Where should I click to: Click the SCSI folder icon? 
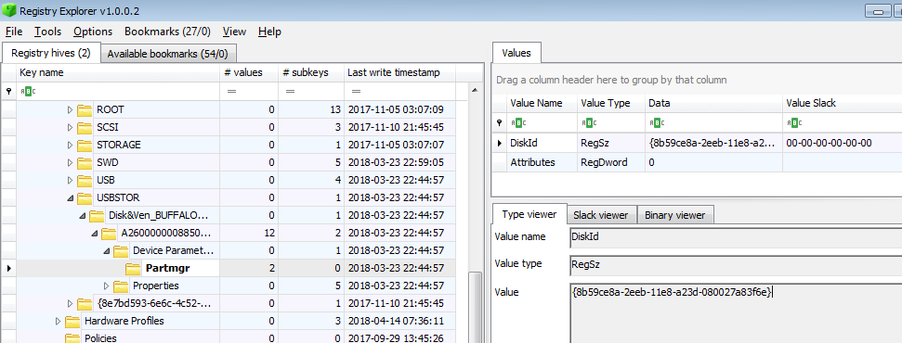point(85,127)
